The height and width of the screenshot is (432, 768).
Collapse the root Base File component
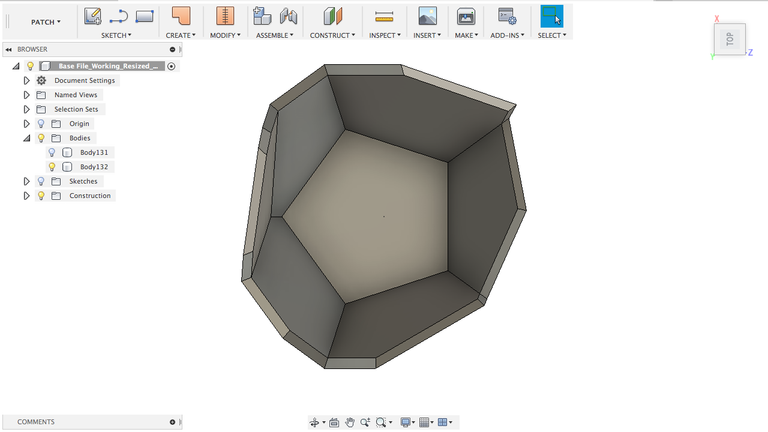[16, 66]
